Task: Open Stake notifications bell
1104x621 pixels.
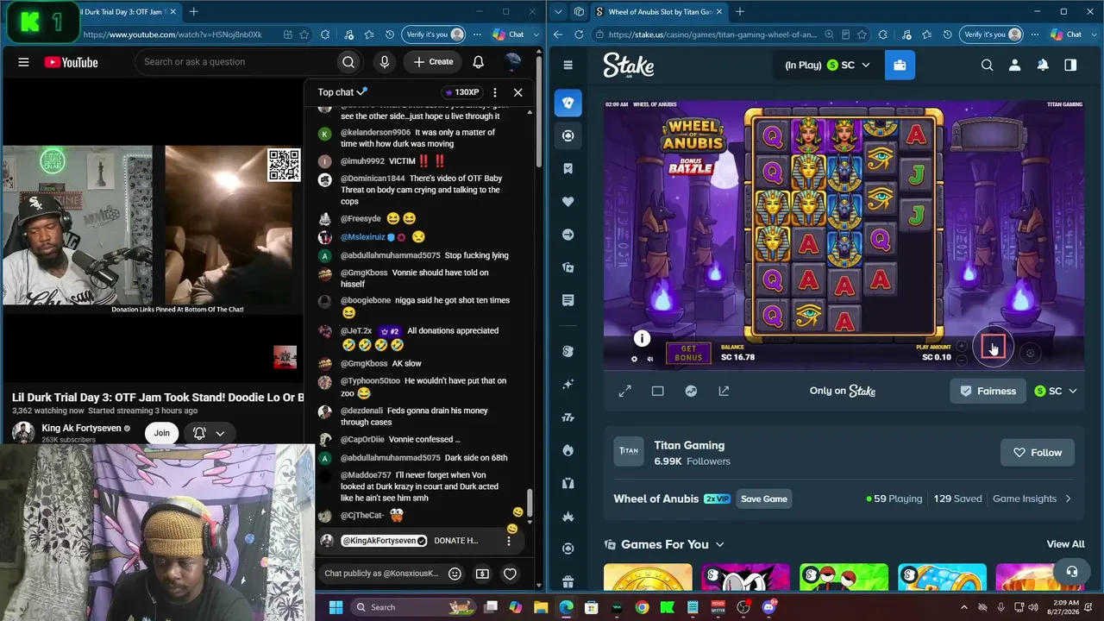Action: (x=1043, y=65)
